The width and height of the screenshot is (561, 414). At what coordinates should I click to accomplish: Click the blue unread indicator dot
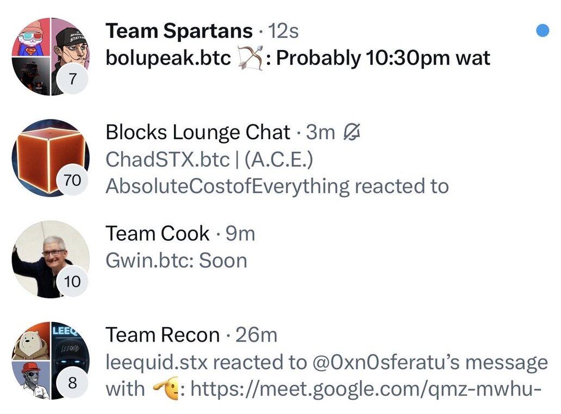(x=542, y=31)
